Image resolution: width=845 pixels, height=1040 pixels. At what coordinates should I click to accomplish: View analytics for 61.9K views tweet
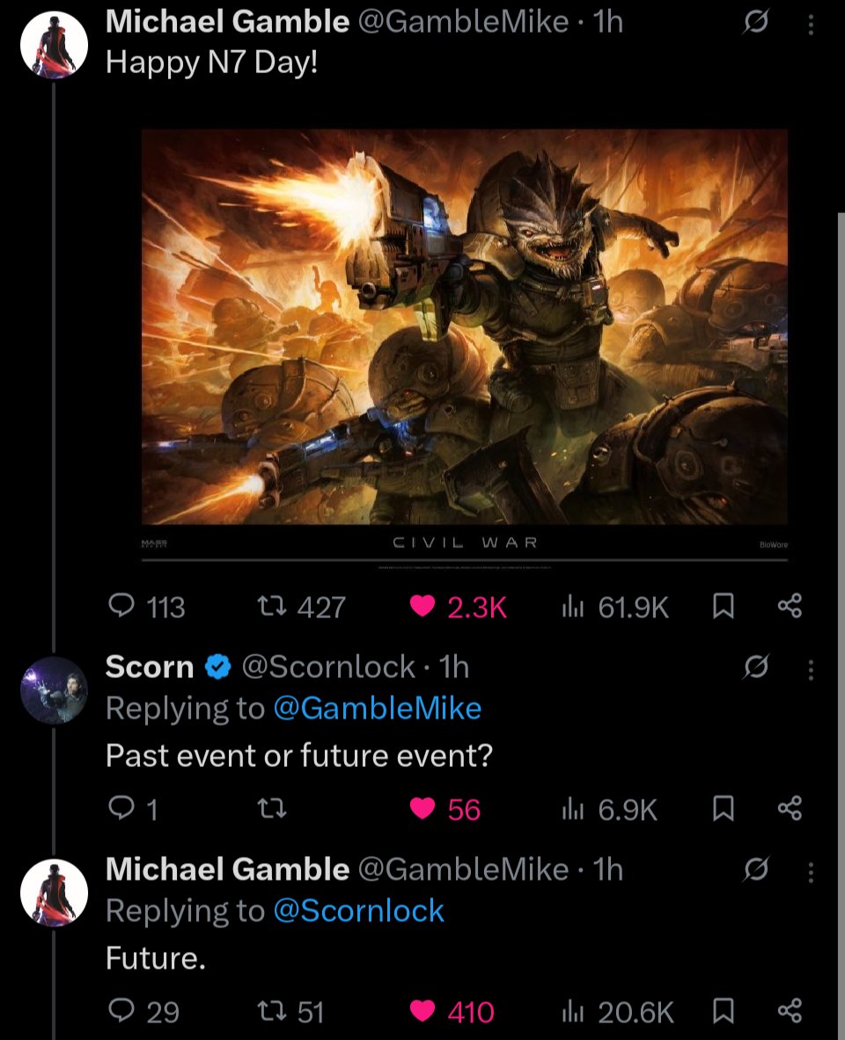573,606
